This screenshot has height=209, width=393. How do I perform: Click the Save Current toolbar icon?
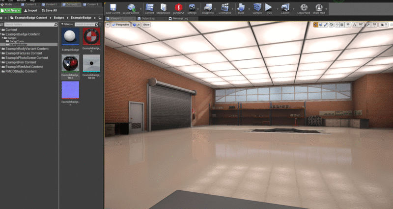click(x=112, y=8)
